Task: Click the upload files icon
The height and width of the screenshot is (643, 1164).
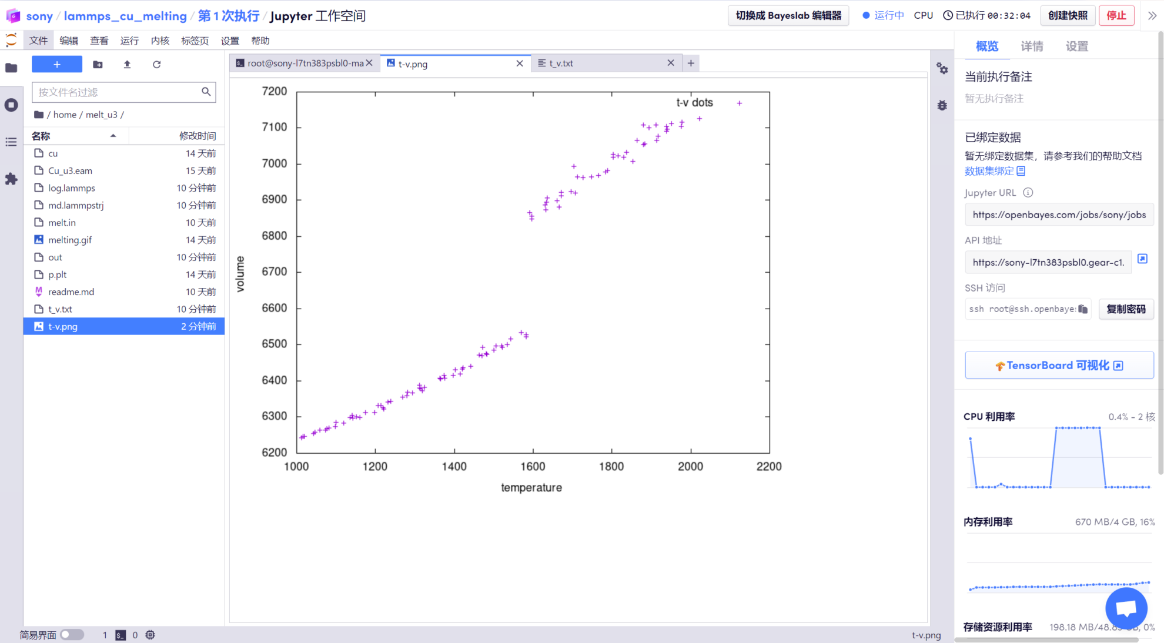Action: point(127,65)
